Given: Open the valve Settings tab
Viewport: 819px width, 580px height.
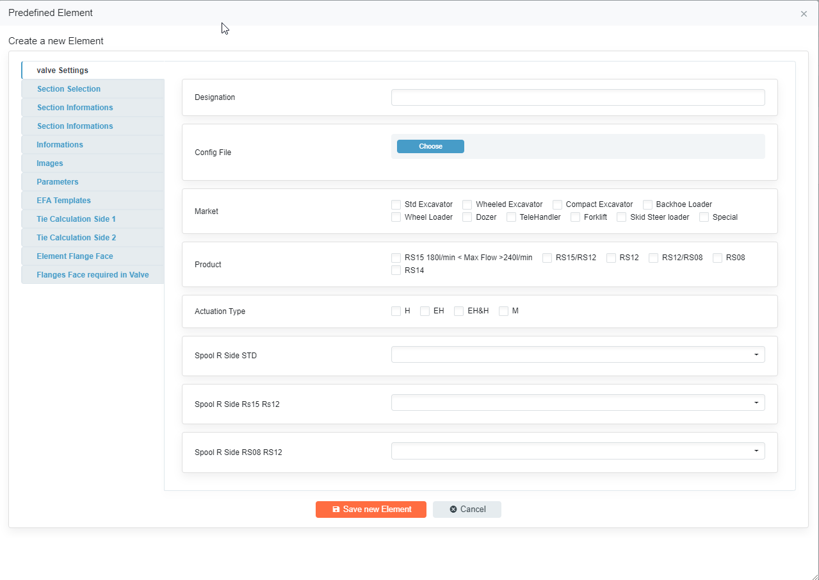Looking at the screenshot, I should click(x=93, y=70).
